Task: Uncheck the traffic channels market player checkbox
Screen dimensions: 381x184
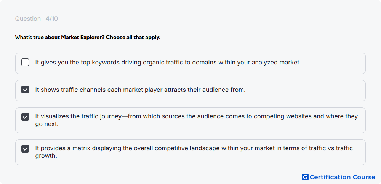Action: point(25,90)
